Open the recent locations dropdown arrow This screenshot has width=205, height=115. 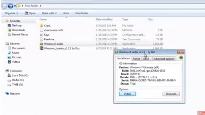(15, 6)
